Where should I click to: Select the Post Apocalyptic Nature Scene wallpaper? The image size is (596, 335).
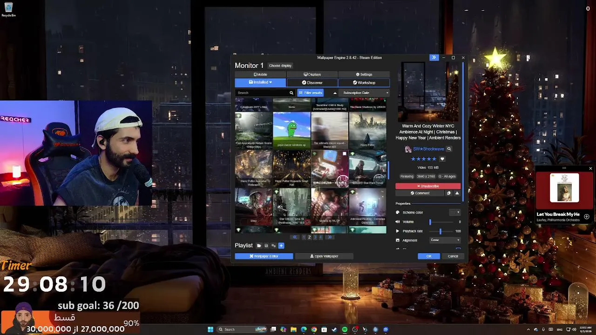click(253, 130)
